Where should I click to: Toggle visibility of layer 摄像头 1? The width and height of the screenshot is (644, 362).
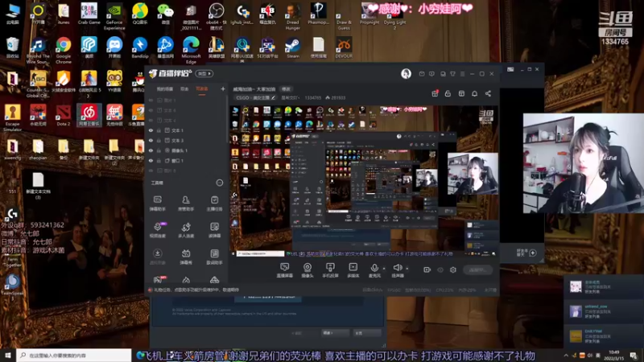151,150
